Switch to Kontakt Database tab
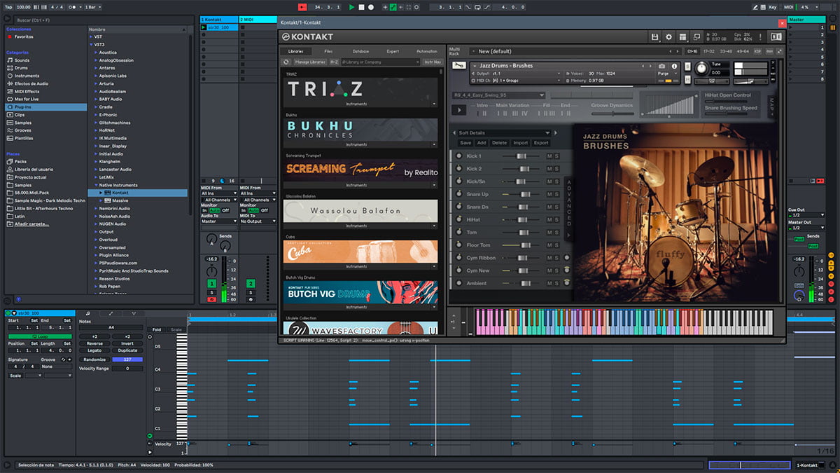 click(x=360, y=51)
